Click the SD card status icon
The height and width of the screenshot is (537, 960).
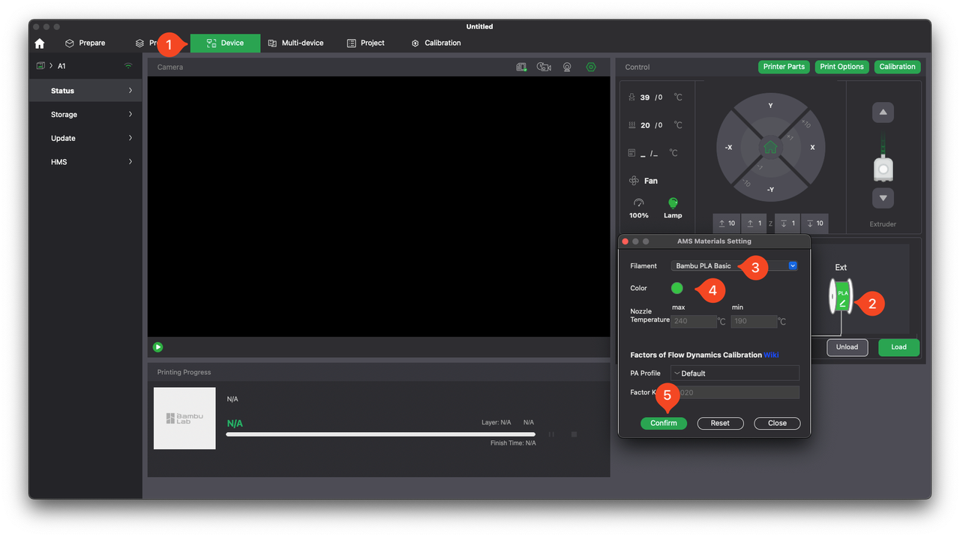[x=521, y=67]
